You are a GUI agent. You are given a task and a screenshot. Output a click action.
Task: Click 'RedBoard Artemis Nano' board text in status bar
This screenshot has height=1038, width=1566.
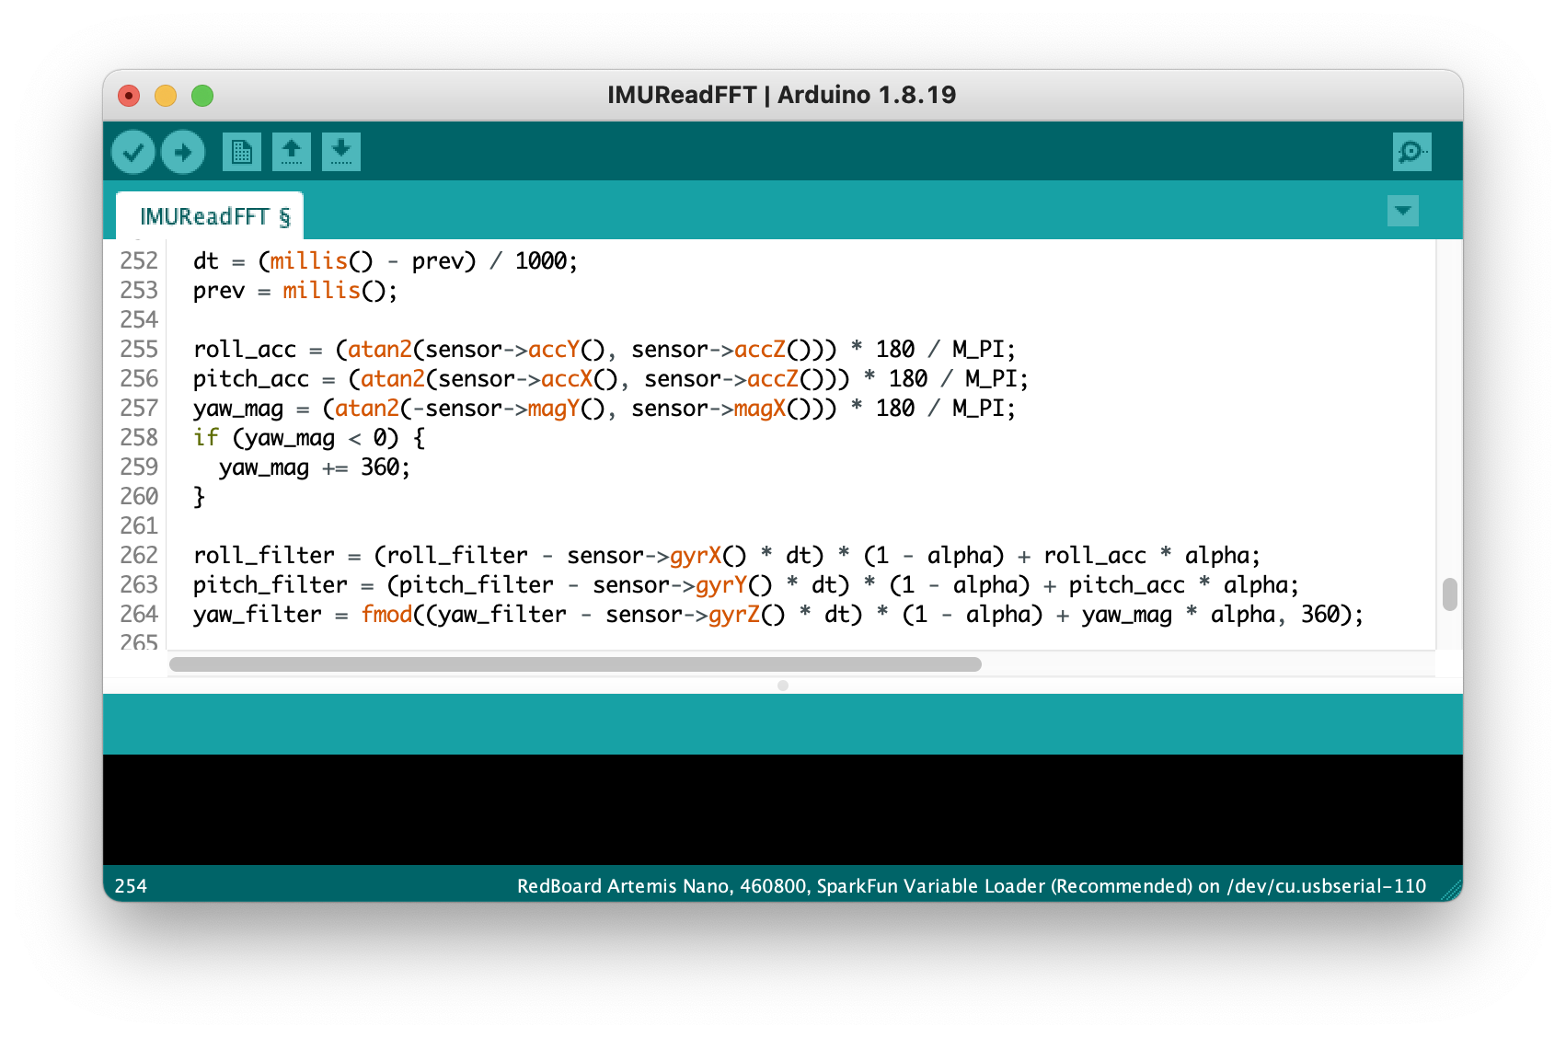623,886
